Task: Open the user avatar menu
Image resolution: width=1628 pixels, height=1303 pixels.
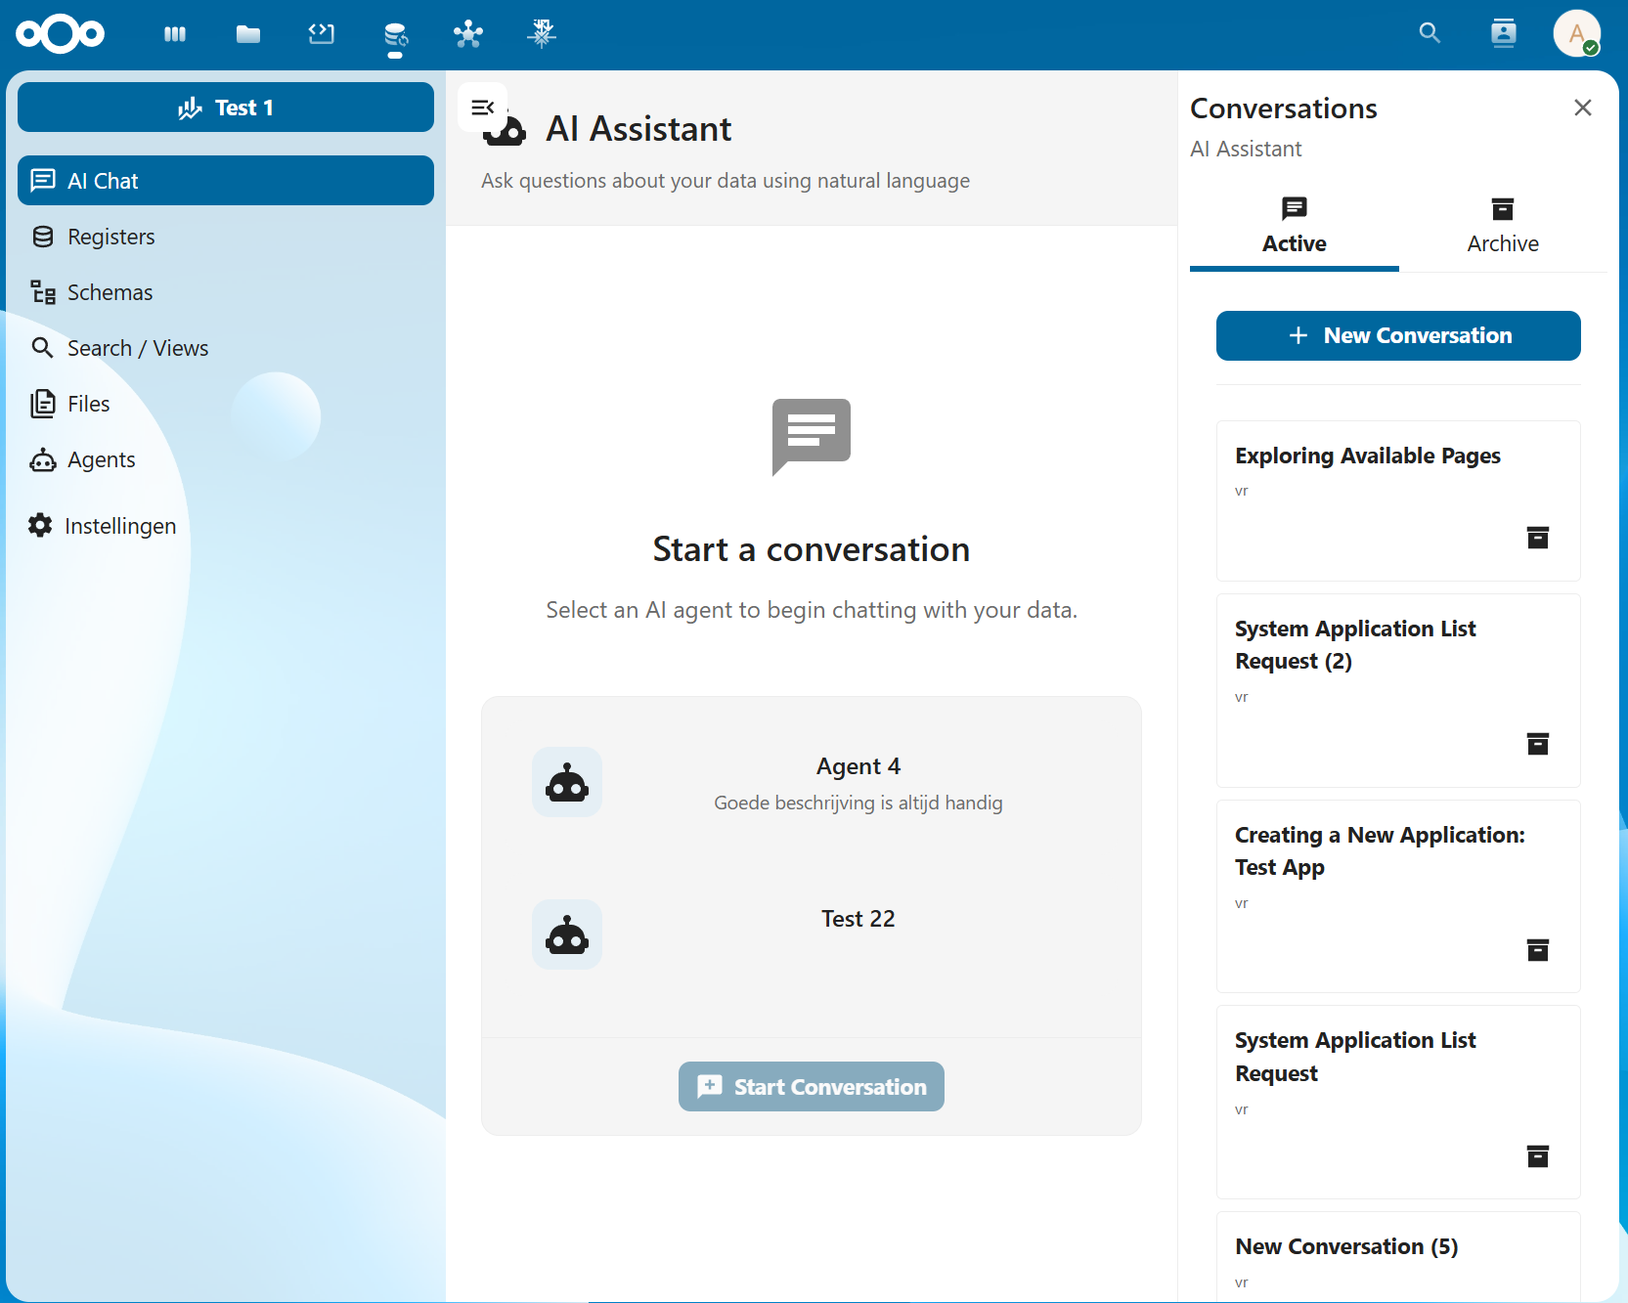Action: [1576, 34]
